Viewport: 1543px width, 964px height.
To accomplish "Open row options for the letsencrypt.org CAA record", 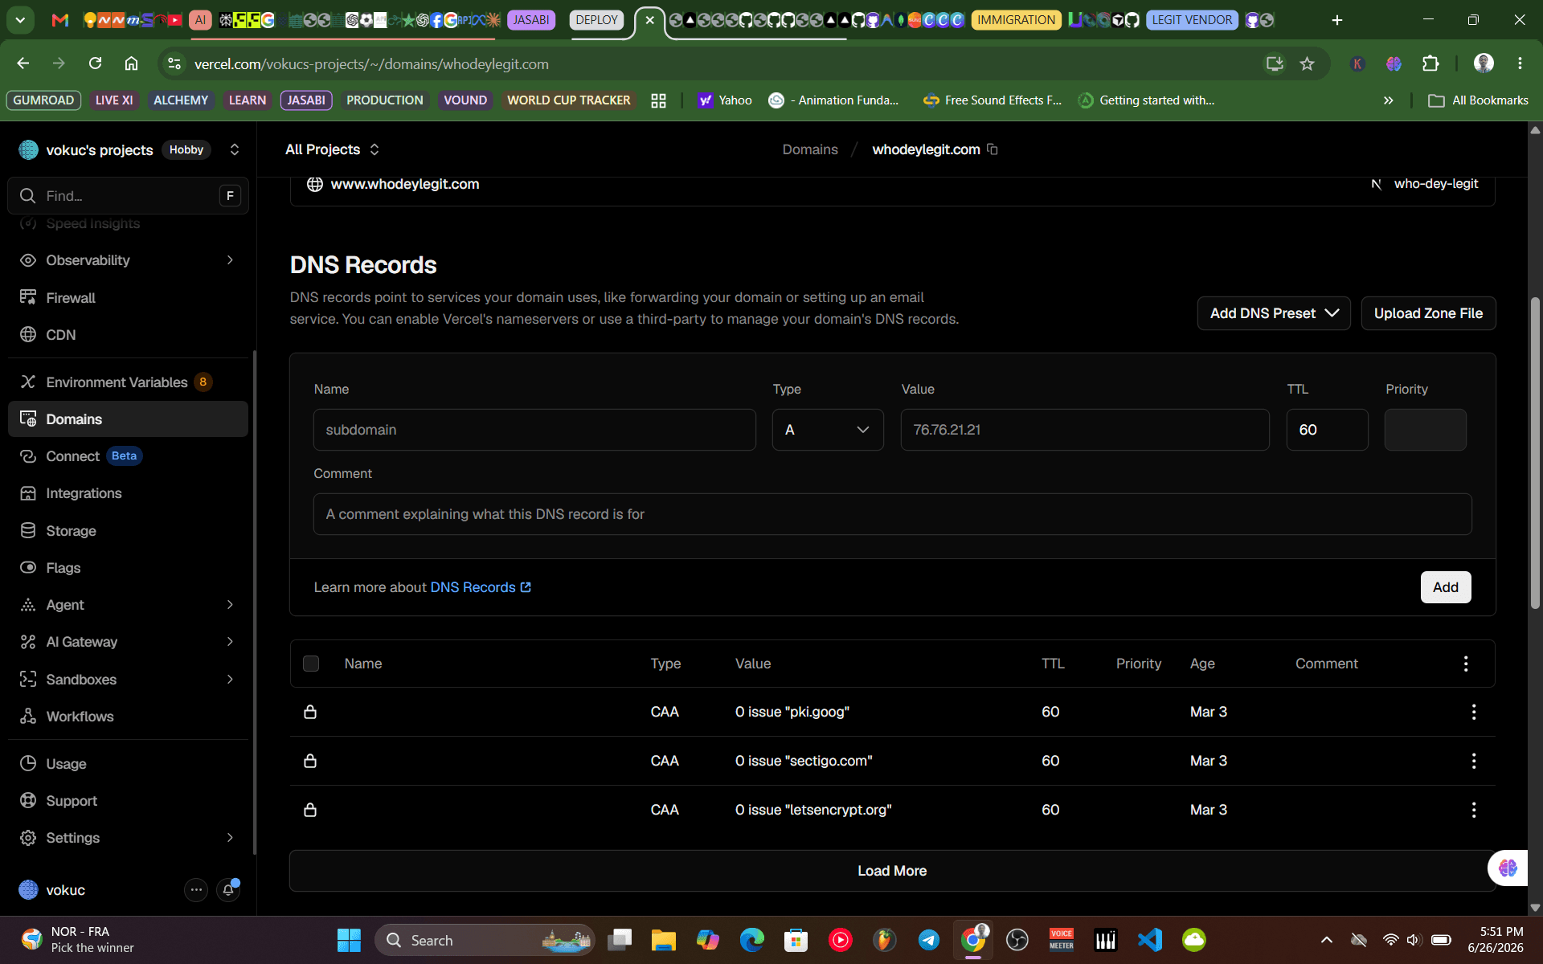I will [x=1474, y=810].
